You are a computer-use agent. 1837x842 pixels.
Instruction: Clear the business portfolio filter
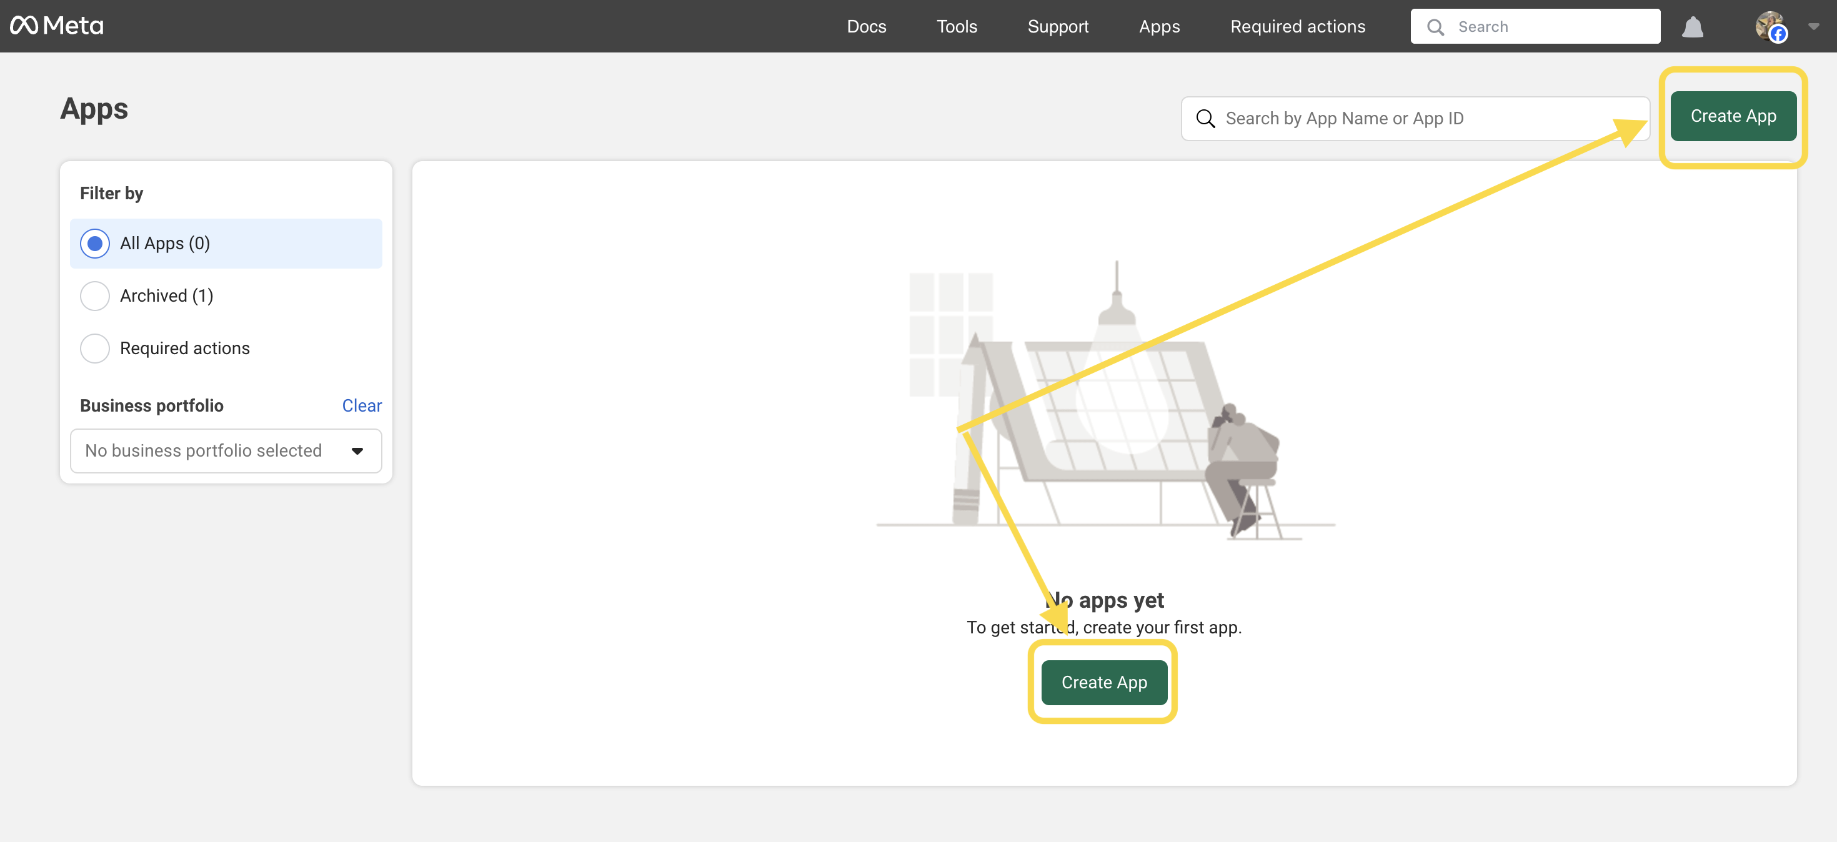point(362,405)
